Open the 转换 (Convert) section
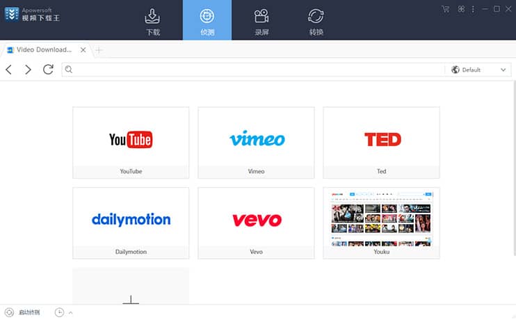Screen dimensions: 516x320 point(316,21)
